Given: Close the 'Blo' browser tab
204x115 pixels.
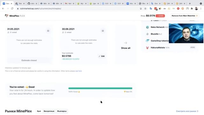Looking at the screenshot, I should 147,4.
